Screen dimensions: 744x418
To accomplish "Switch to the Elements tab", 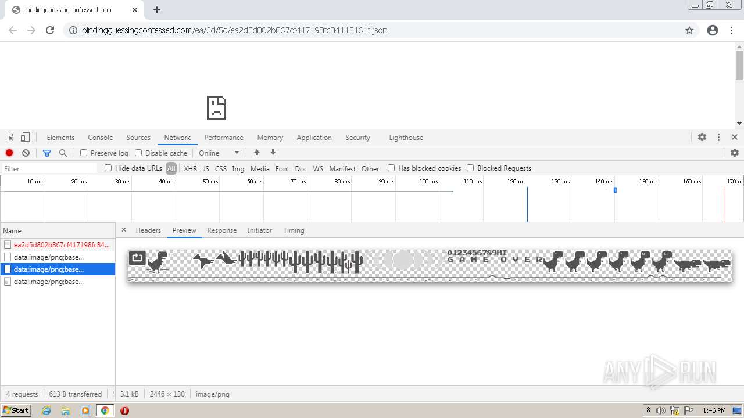I will (60, 138).
